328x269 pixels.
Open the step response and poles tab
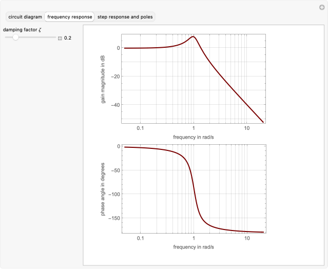pos(125,17)
